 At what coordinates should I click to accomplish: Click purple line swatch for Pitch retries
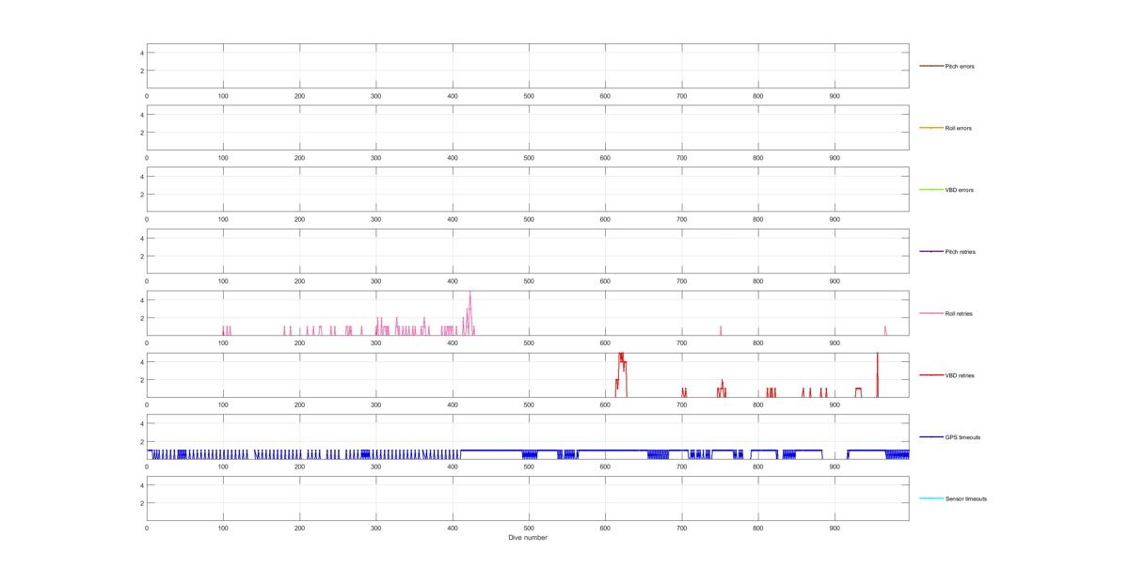point(931,252)
